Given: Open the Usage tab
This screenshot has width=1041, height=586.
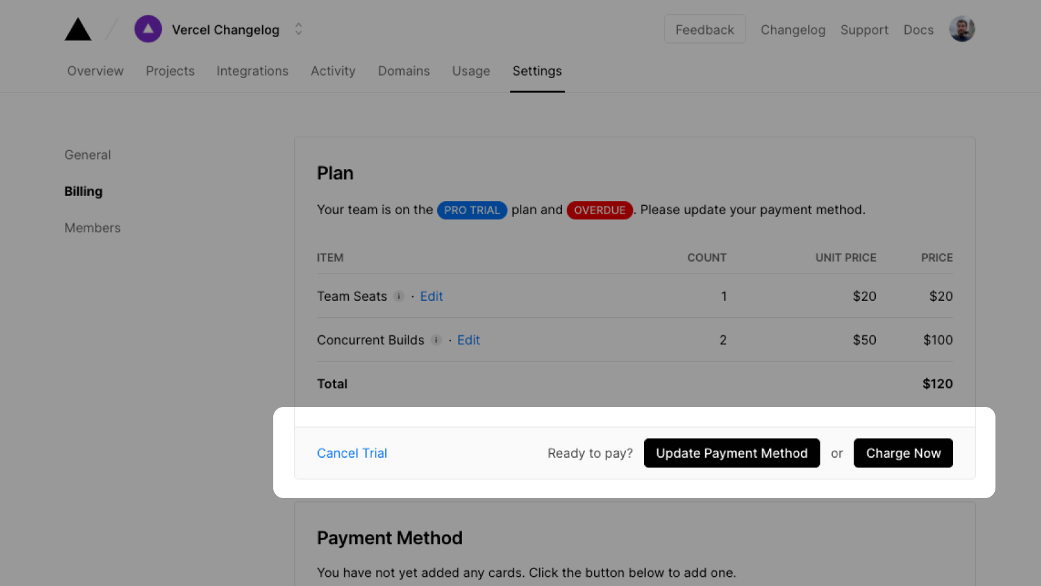Looking at the screenshot, I should 471,71.
